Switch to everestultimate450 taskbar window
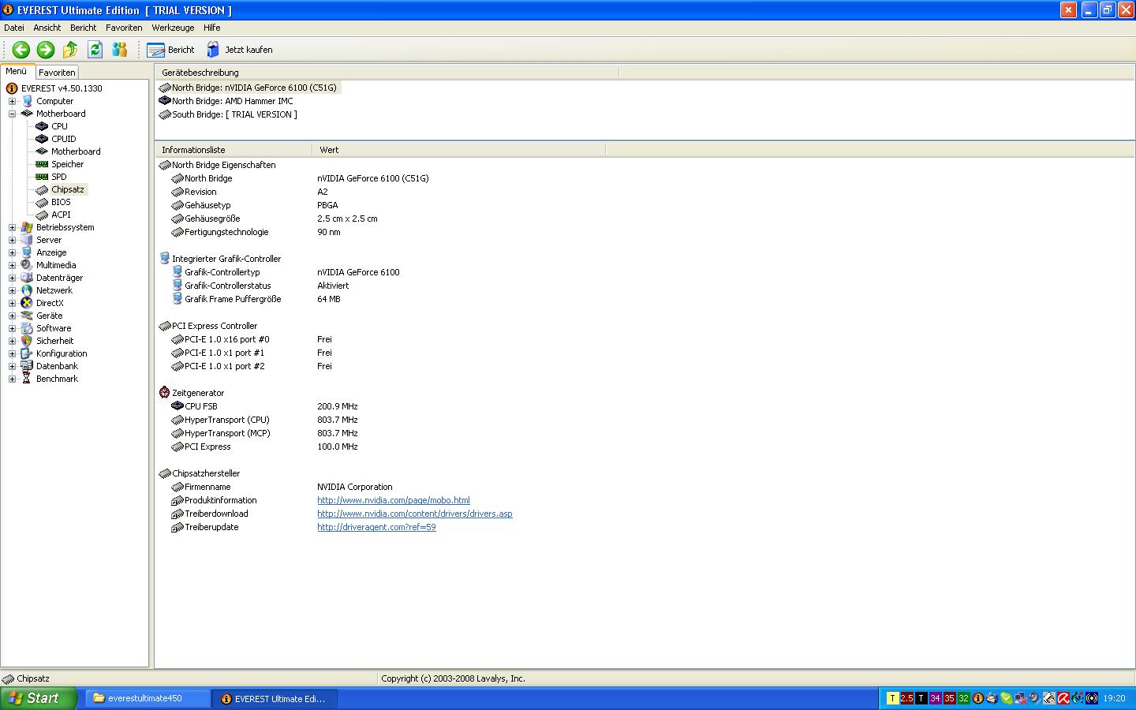Image resolution: width=1136 pixels, height=710 pixels. pyautogui.click(x=147, y=698)
